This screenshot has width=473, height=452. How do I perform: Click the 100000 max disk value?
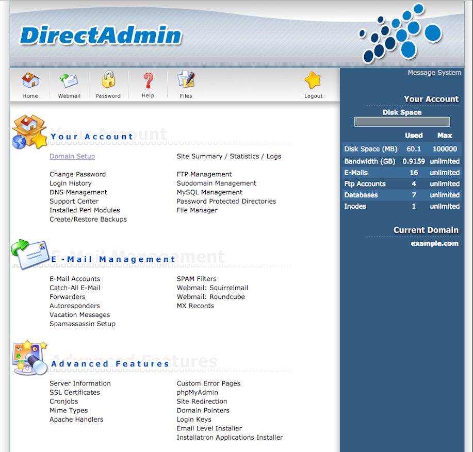pyautogui.click(x=445, y=149)
